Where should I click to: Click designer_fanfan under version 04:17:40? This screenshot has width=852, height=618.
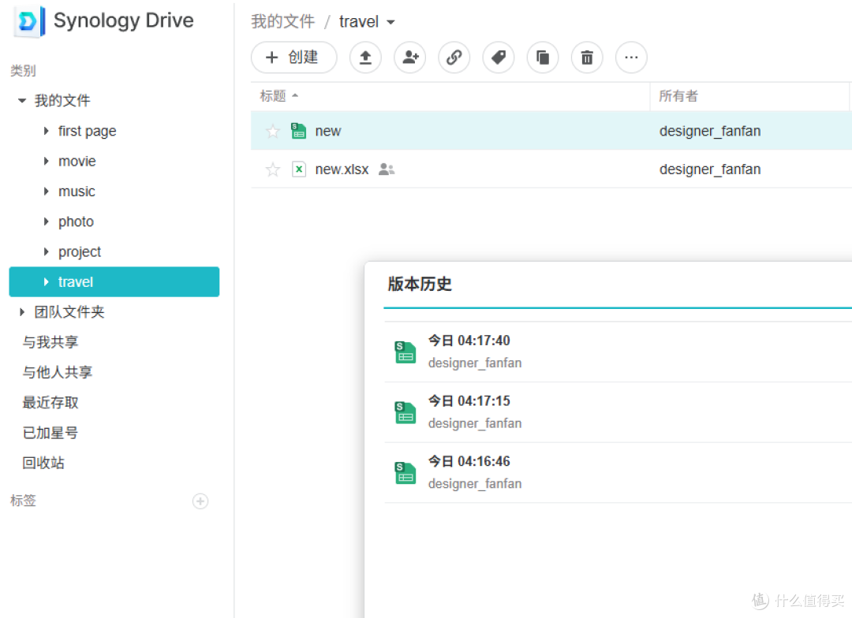point(475,363)
